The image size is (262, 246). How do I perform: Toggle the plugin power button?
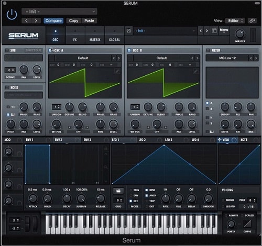12,15
